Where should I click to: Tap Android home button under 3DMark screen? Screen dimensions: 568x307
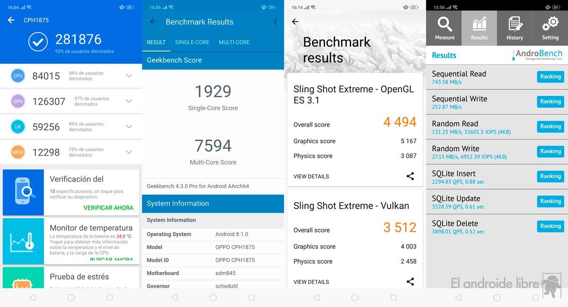[355, 298]
